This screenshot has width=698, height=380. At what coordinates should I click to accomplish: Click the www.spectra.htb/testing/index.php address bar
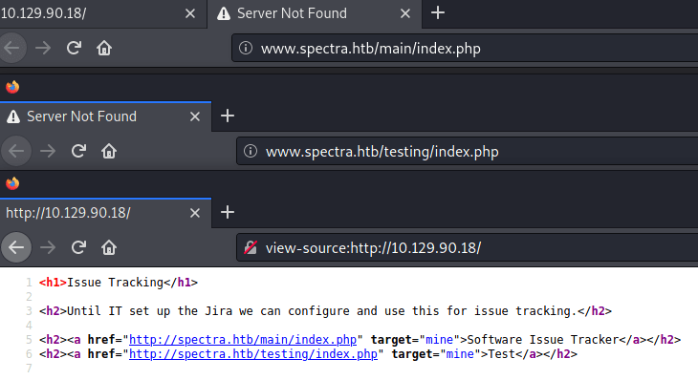coord(467,152)
